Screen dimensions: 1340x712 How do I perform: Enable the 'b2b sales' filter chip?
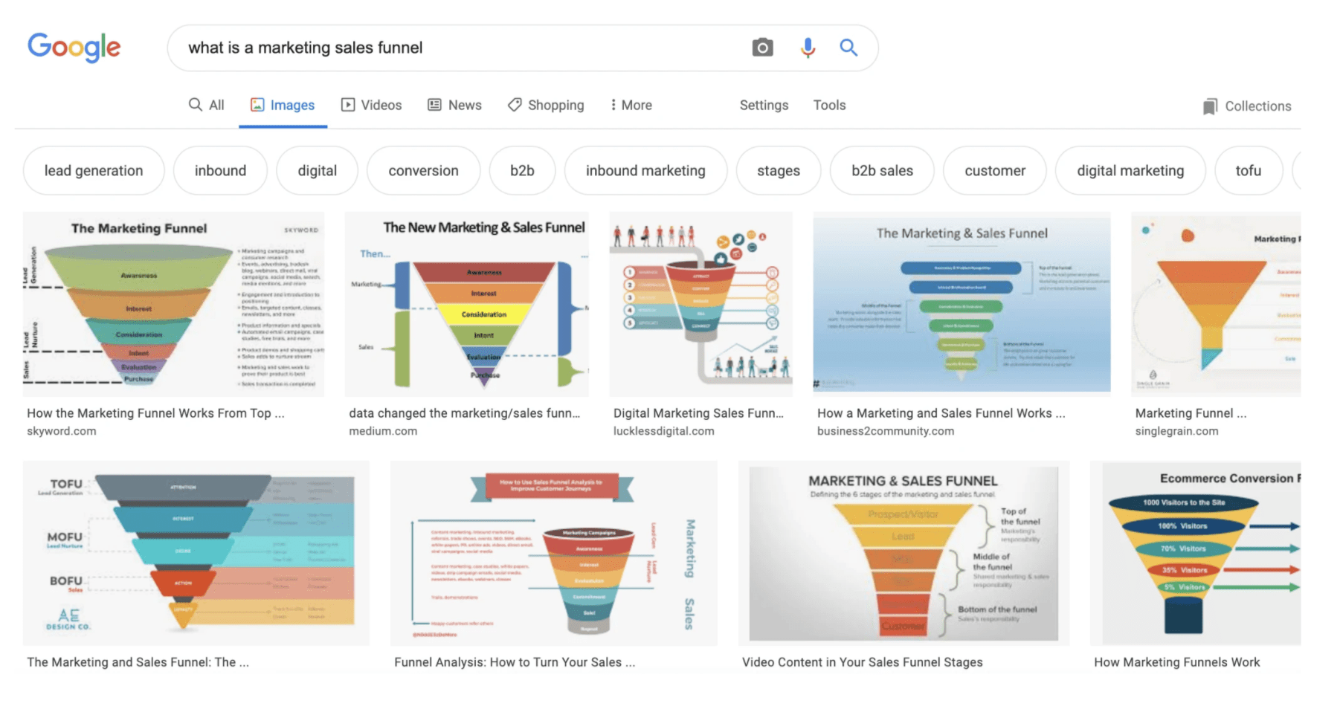(882, 170)
